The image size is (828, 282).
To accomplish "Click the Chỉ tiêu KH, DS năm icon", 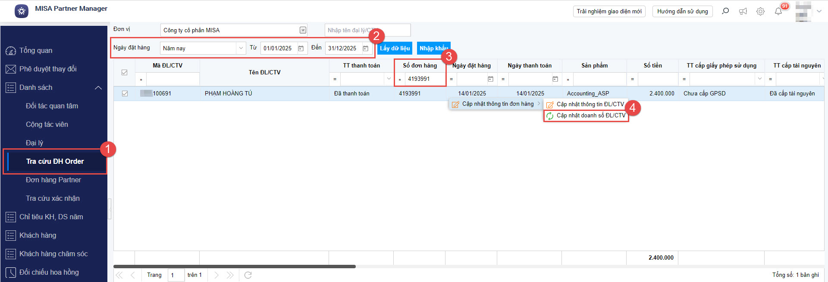I will coord(11,217).
